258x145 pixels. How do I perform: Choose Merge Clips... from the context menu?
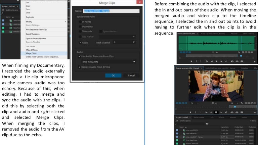click(x=32, y=53)
